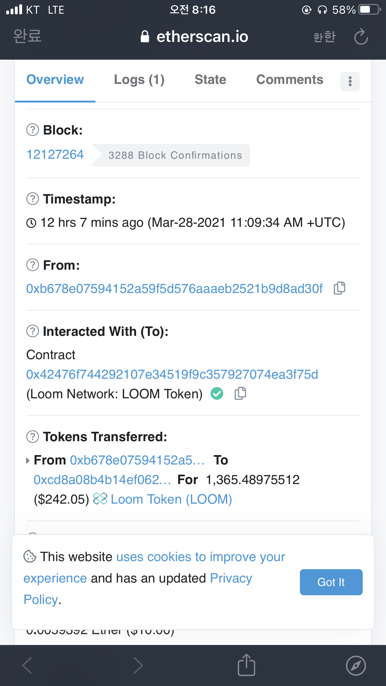Tap 완료 to close the browser
Image resolution: width=386 pixels, height=686 pixels.
tap(27, 36)
